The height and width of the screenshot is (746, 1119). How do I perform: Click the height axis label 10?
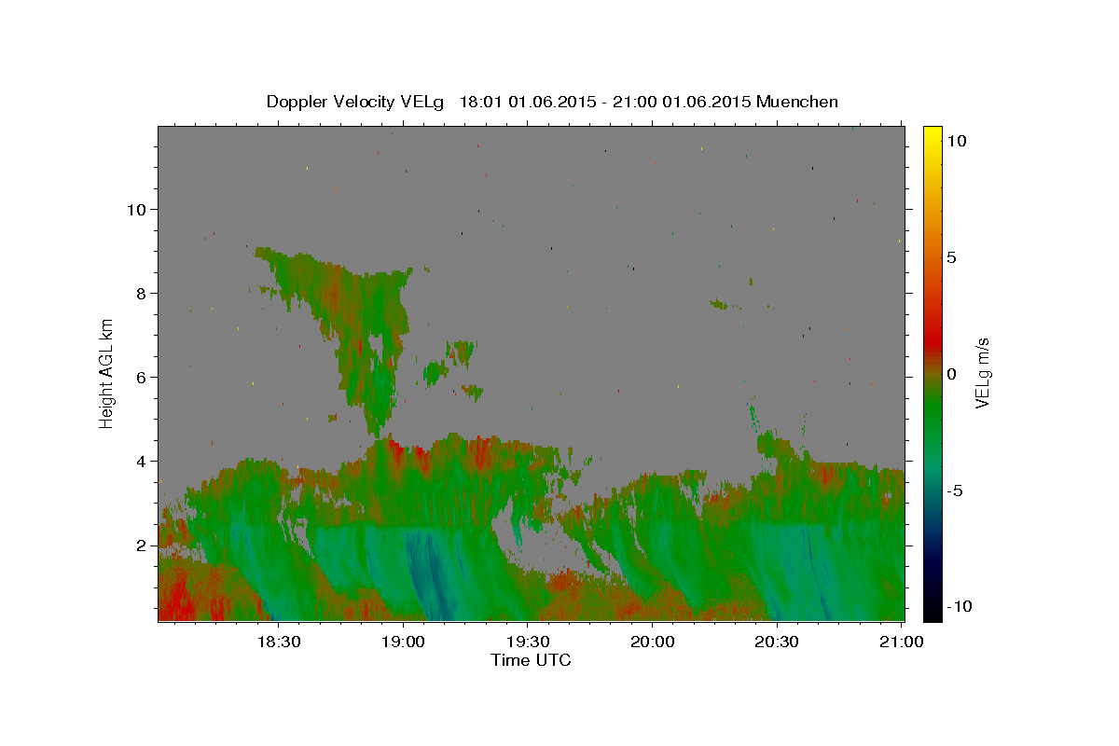137,210
